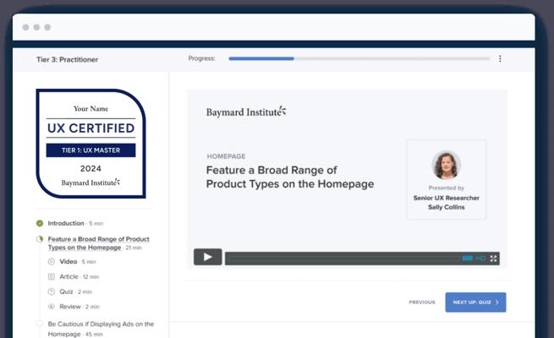
Task: Open 'Feature a Broad Range of Product Types' lesson
Action: [98, 243]
